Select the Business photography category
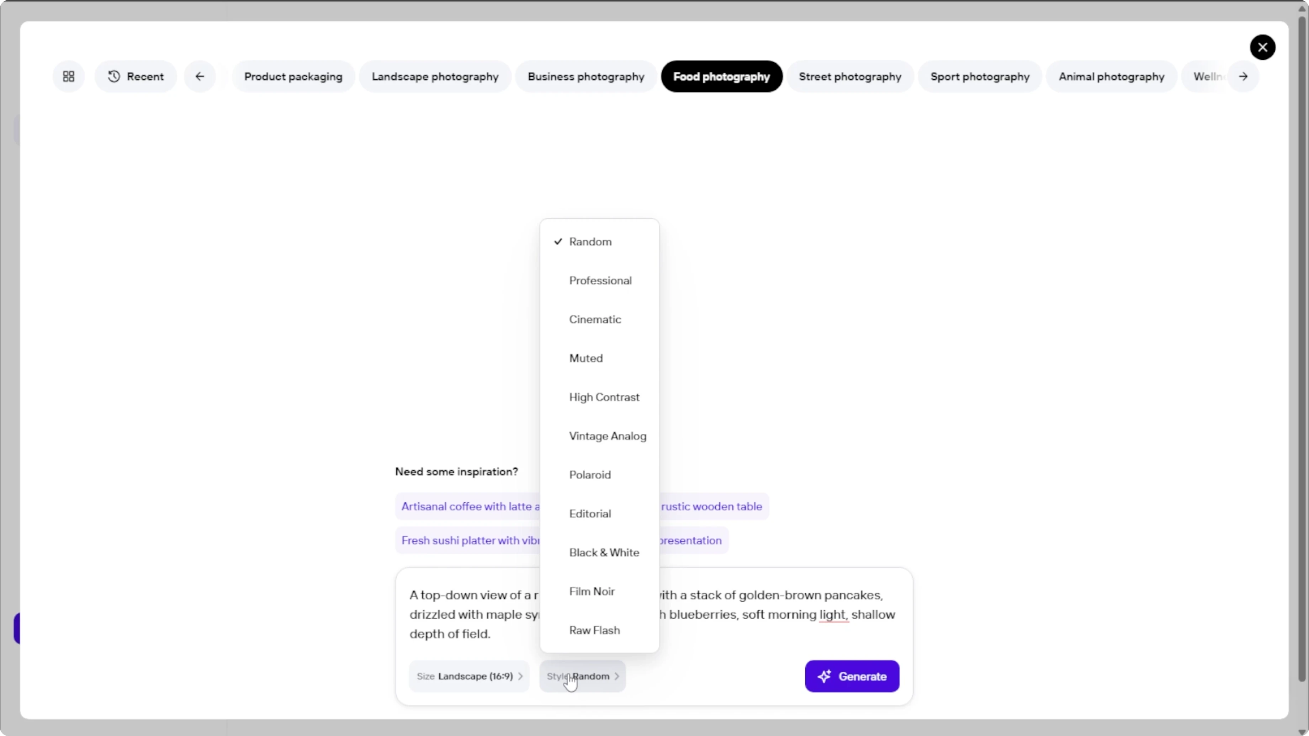 click(x=586, y=76)
